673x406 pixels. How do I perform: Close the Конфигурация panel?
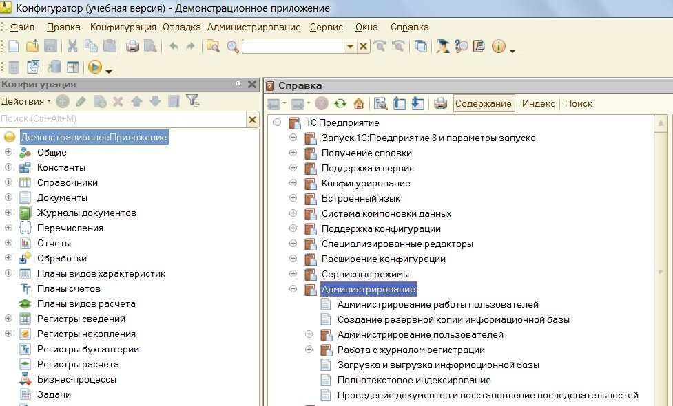pos(252,84)
